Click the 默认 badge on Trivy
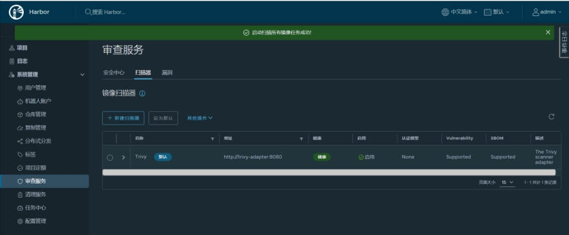The height and width of the screenshot is (235, 569). pyautogui.click(x=163, y=157)
